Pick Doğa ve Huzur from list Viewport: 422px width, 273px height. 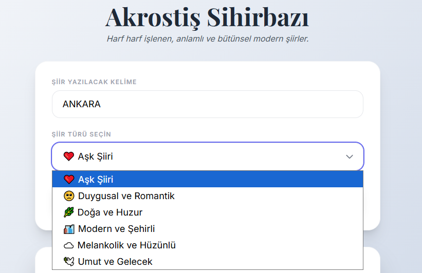208,212
